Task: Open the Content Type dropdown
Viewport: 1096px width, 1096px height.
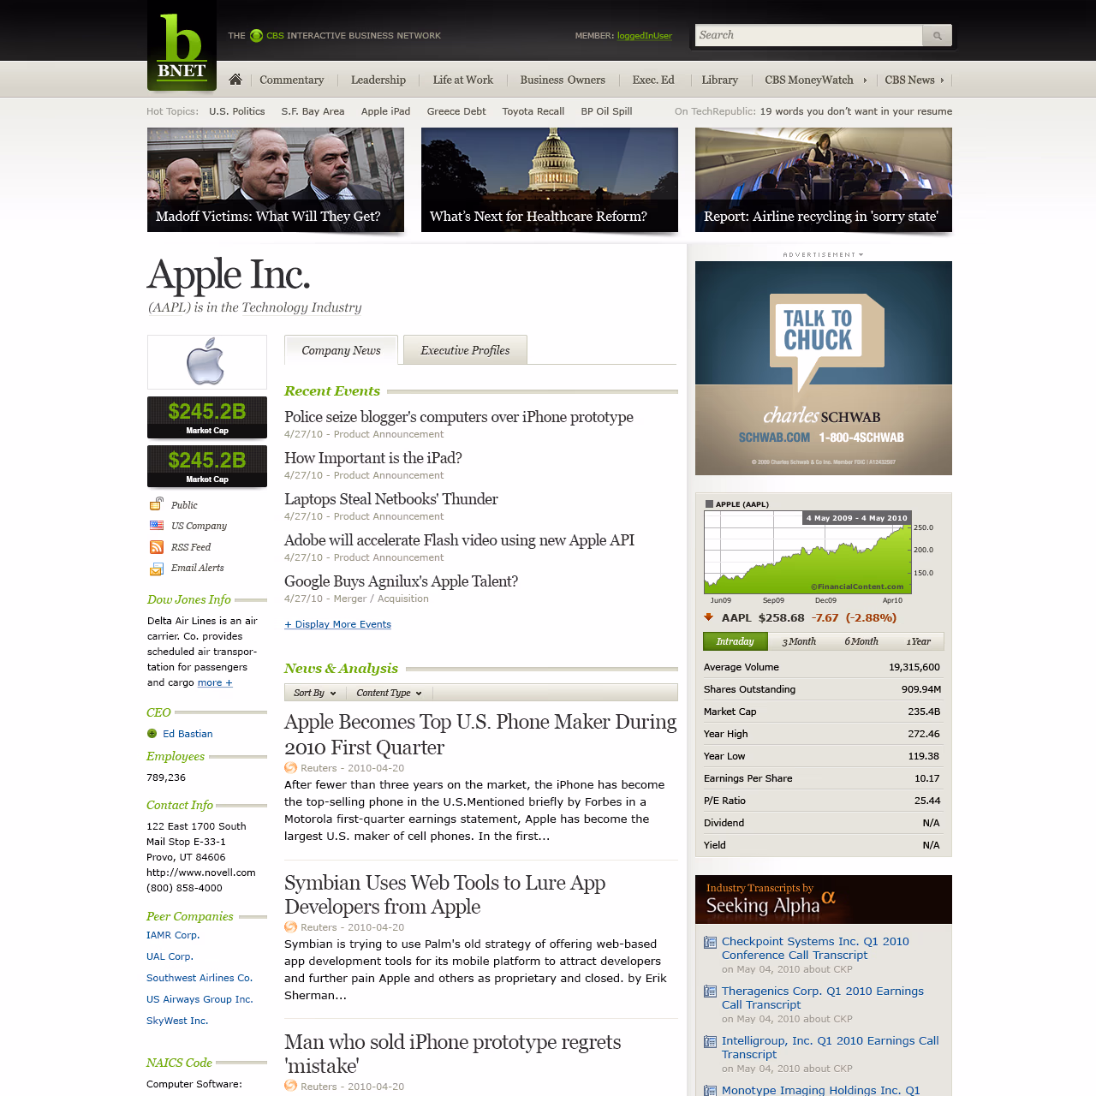Action: [x=389, y=693]
